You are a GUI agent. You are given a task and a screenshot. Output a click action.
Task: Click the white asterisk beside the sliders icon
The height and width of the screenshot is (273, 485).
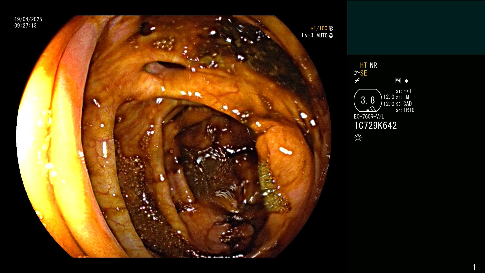406,81
